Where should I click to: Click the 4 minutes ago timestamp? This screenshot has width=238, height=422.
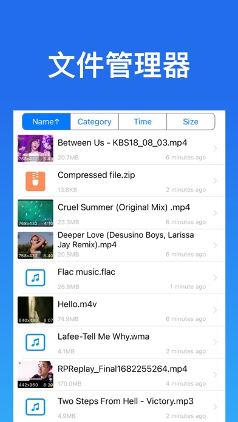(186, 384)
